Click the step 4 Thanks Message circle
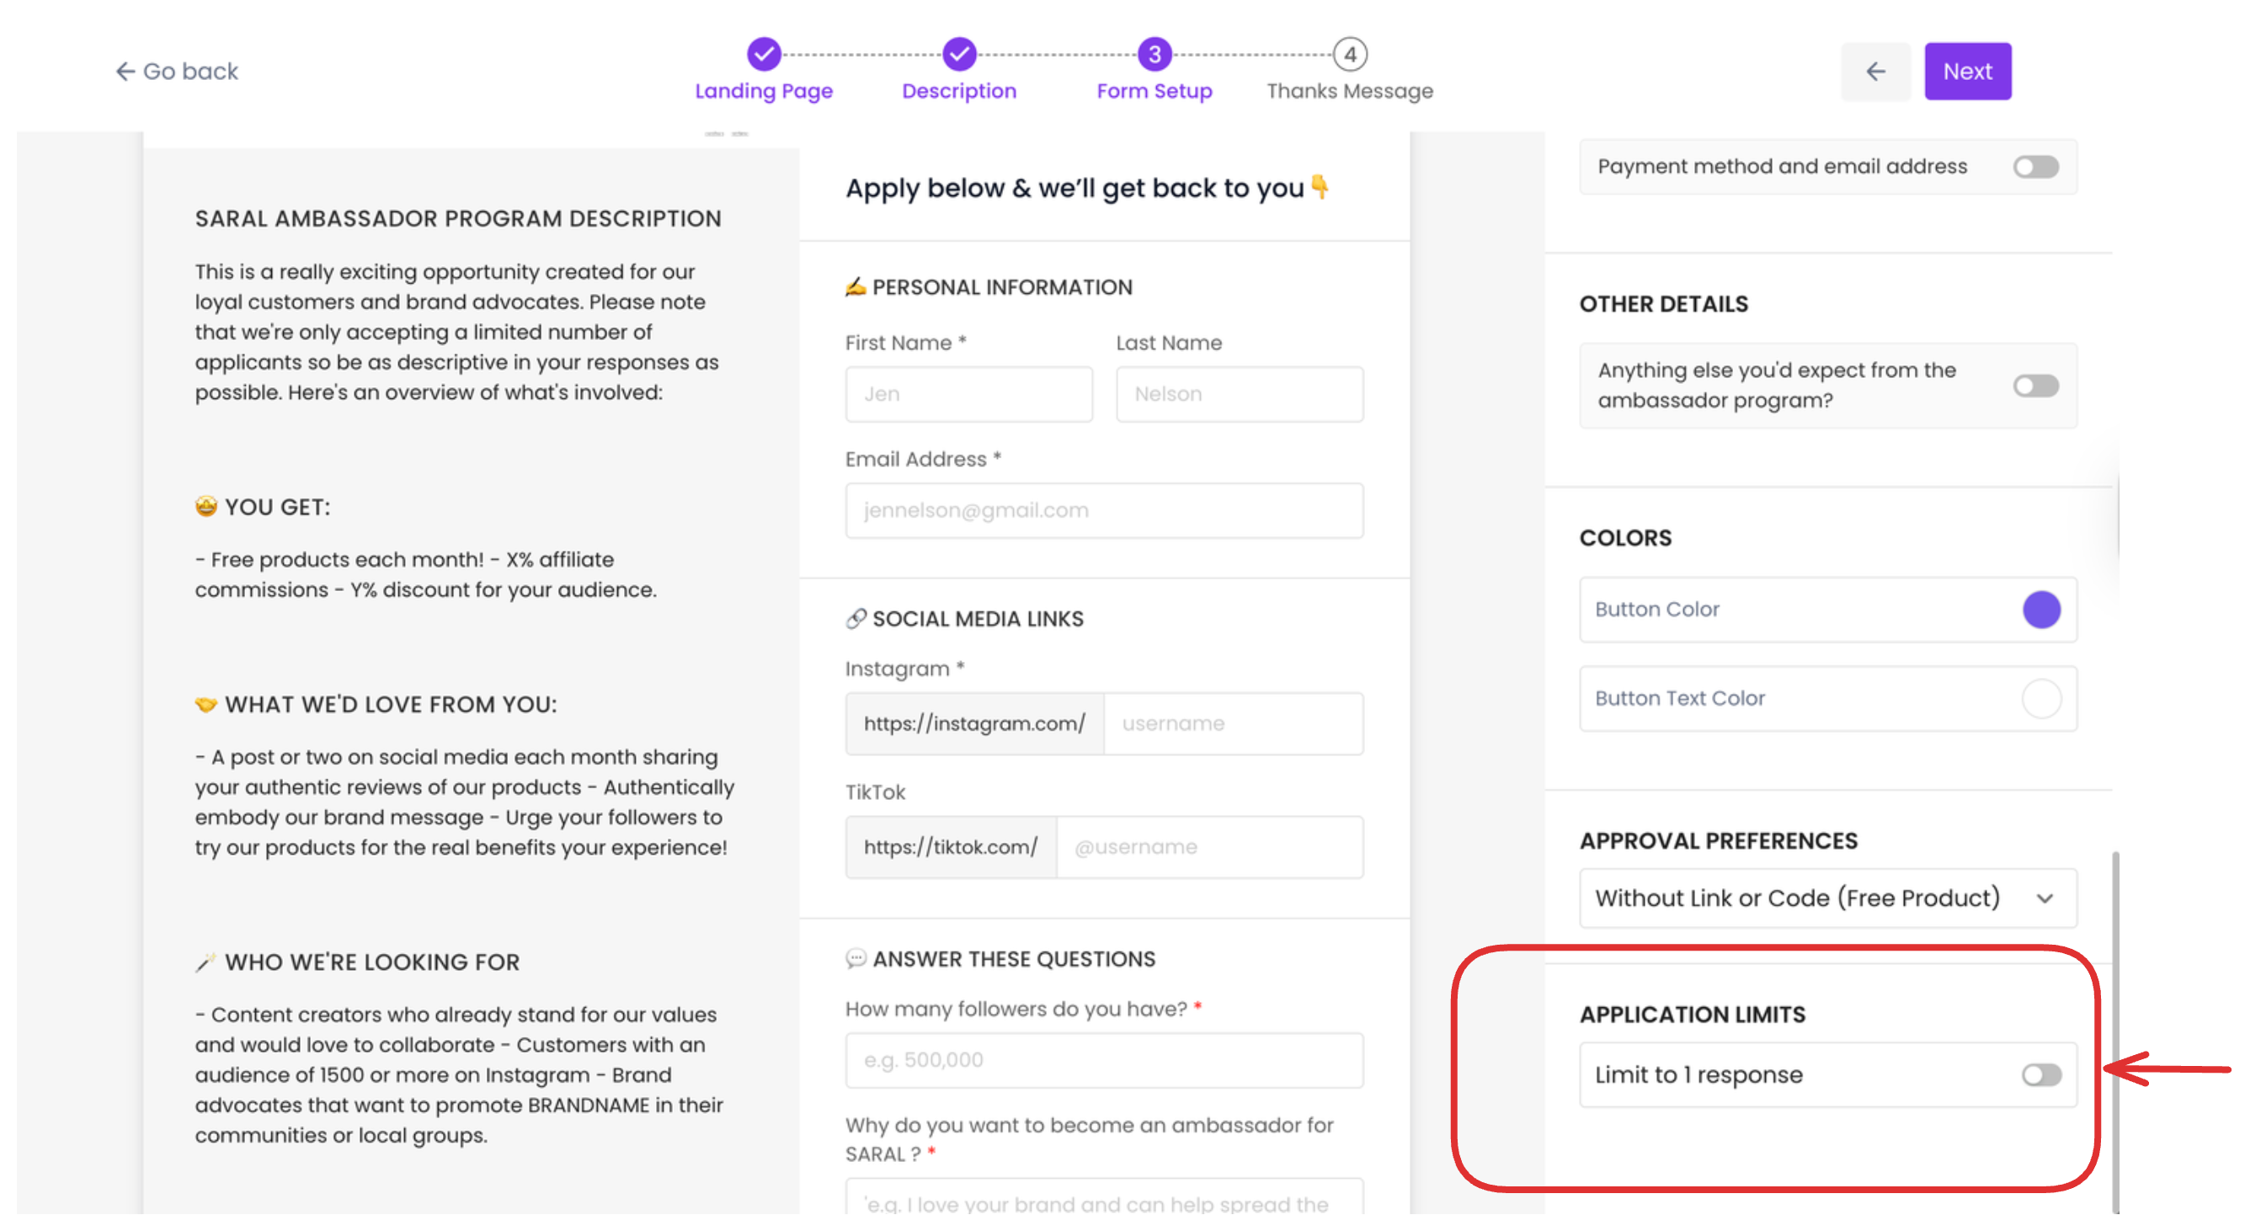The image size is (2245, 1231). coord(1349,54)
